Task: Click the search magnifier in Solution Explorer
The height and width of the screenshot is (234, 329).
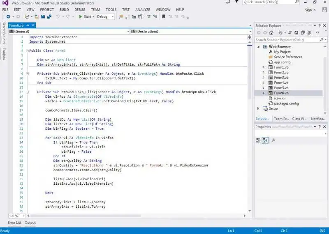Action: [x=321, y=39]
